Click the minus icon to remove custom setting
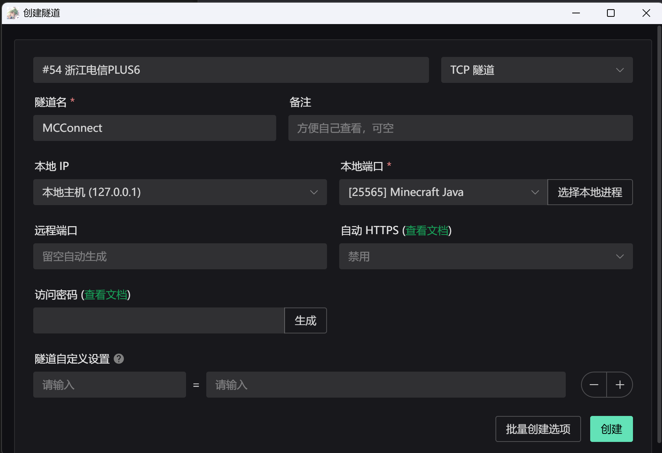The image size is (662, 453). tap(594, 385)
